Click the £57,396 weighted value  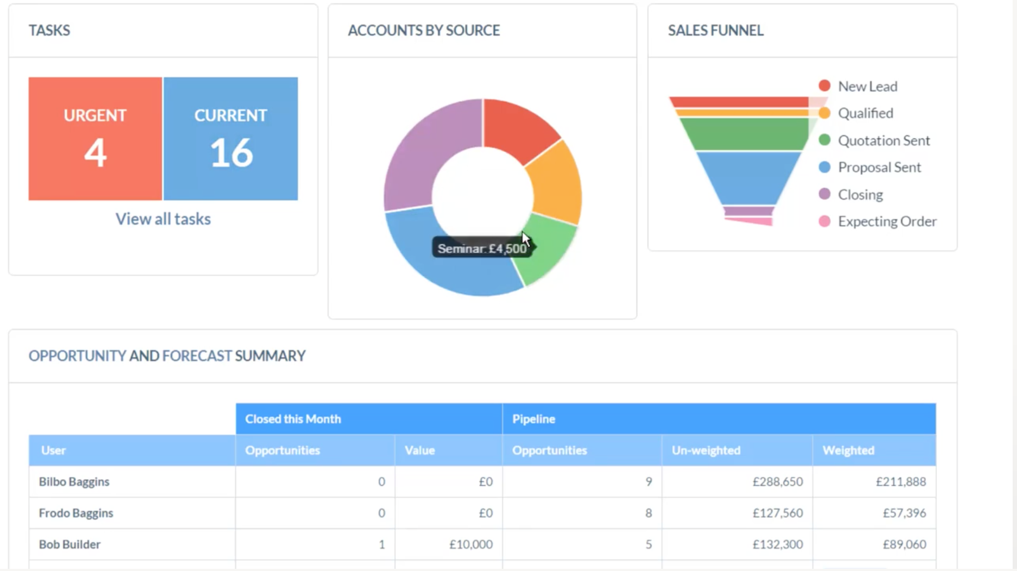[x=904, y=513]
